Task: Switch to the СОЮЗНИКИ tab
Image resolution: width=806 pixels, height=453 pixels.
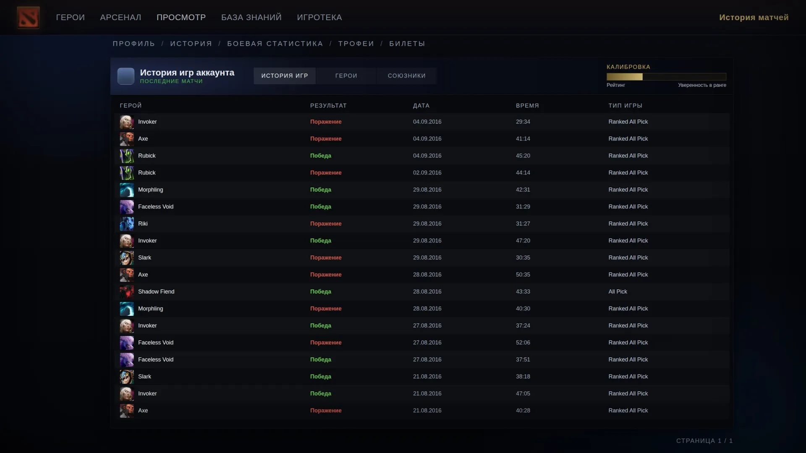Action: (x=407, y=76)
